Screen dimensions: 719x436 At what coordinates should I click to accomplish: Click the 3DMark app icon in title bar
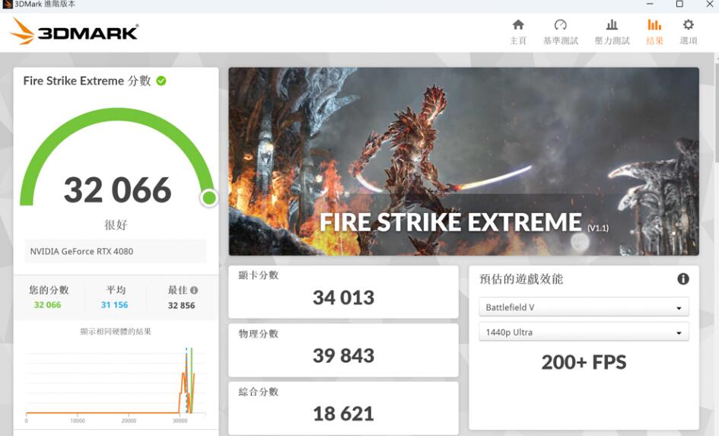click(8, 4)
